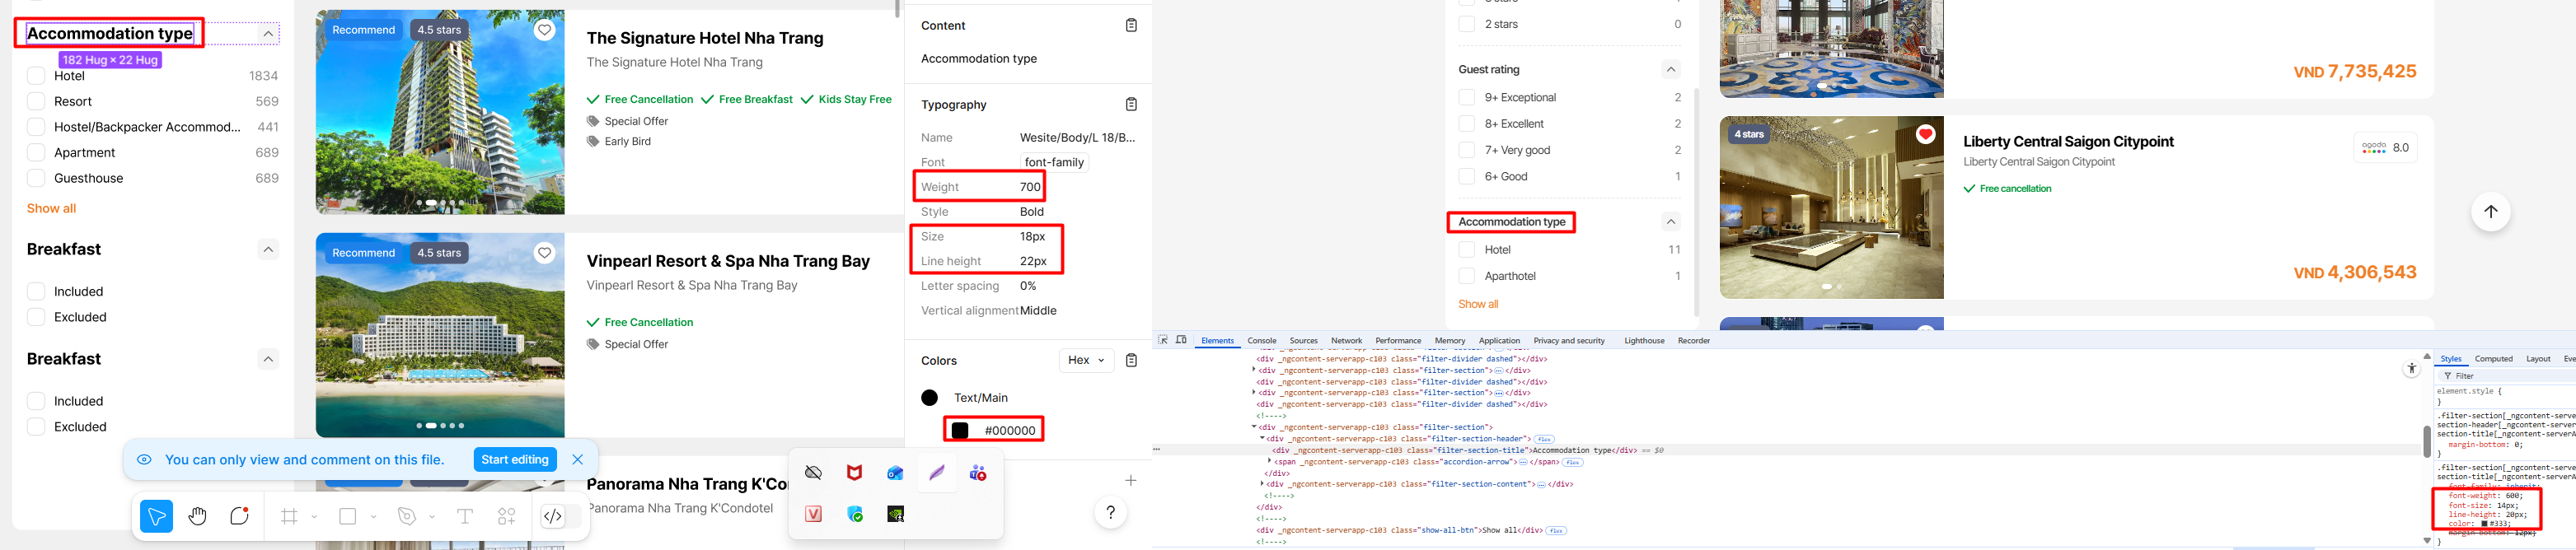This screenshot has height=550, width=2576.
Task: Expand the accordion-arrow span node
Action: coord(1270,461)
